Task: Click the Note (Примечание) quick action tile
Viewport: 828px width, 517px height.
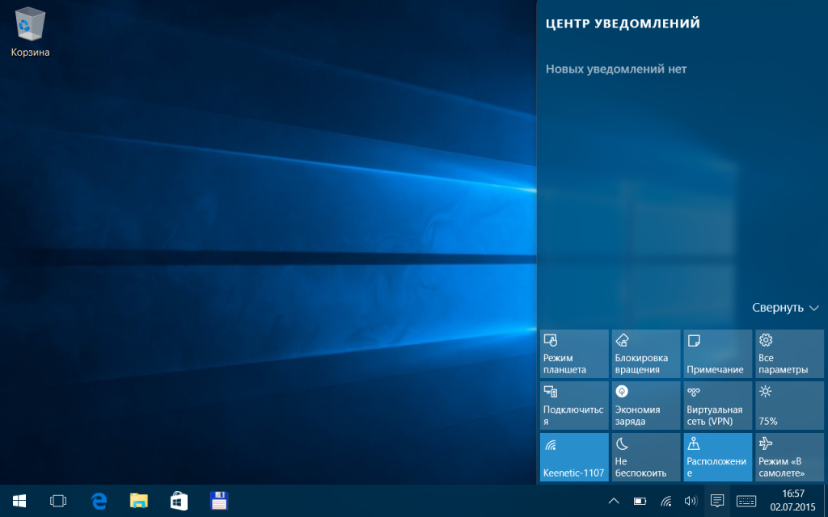Action: point(717,354)
